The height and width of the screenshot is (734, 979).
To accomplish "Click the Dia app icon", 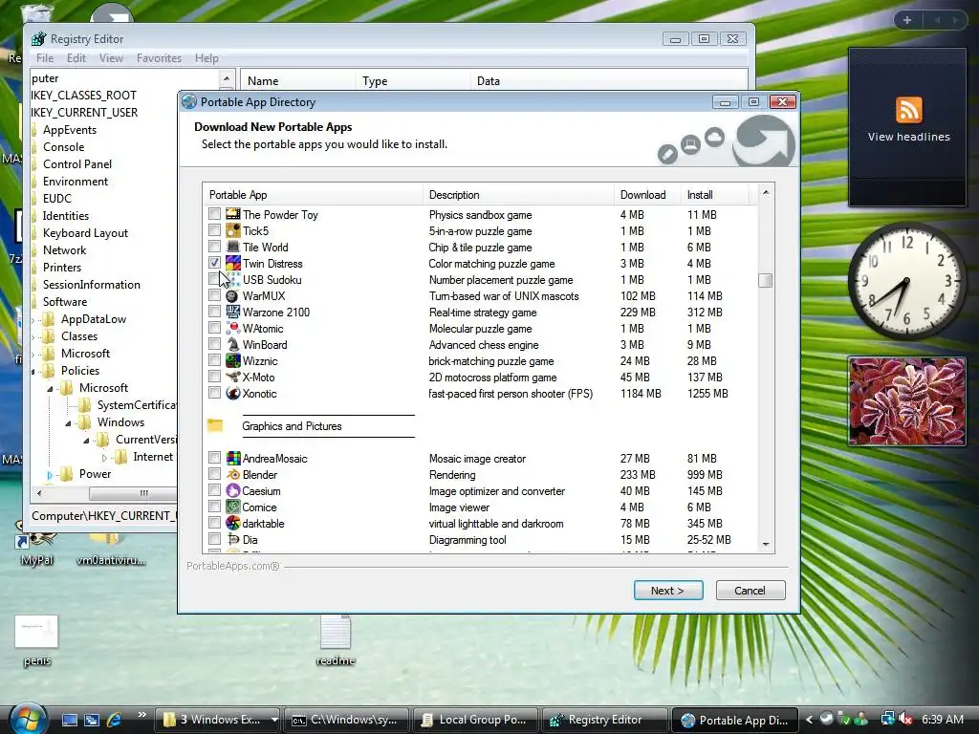I will coord(233,539).
